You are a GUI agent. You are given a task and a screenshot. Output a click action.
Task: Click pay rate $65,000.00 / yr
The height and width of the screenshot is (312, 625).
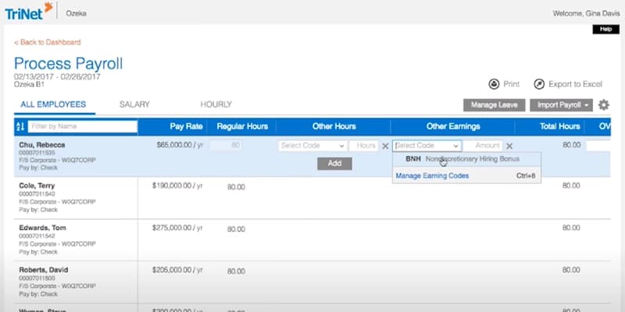pyautogui.click(x=180, y=145)
